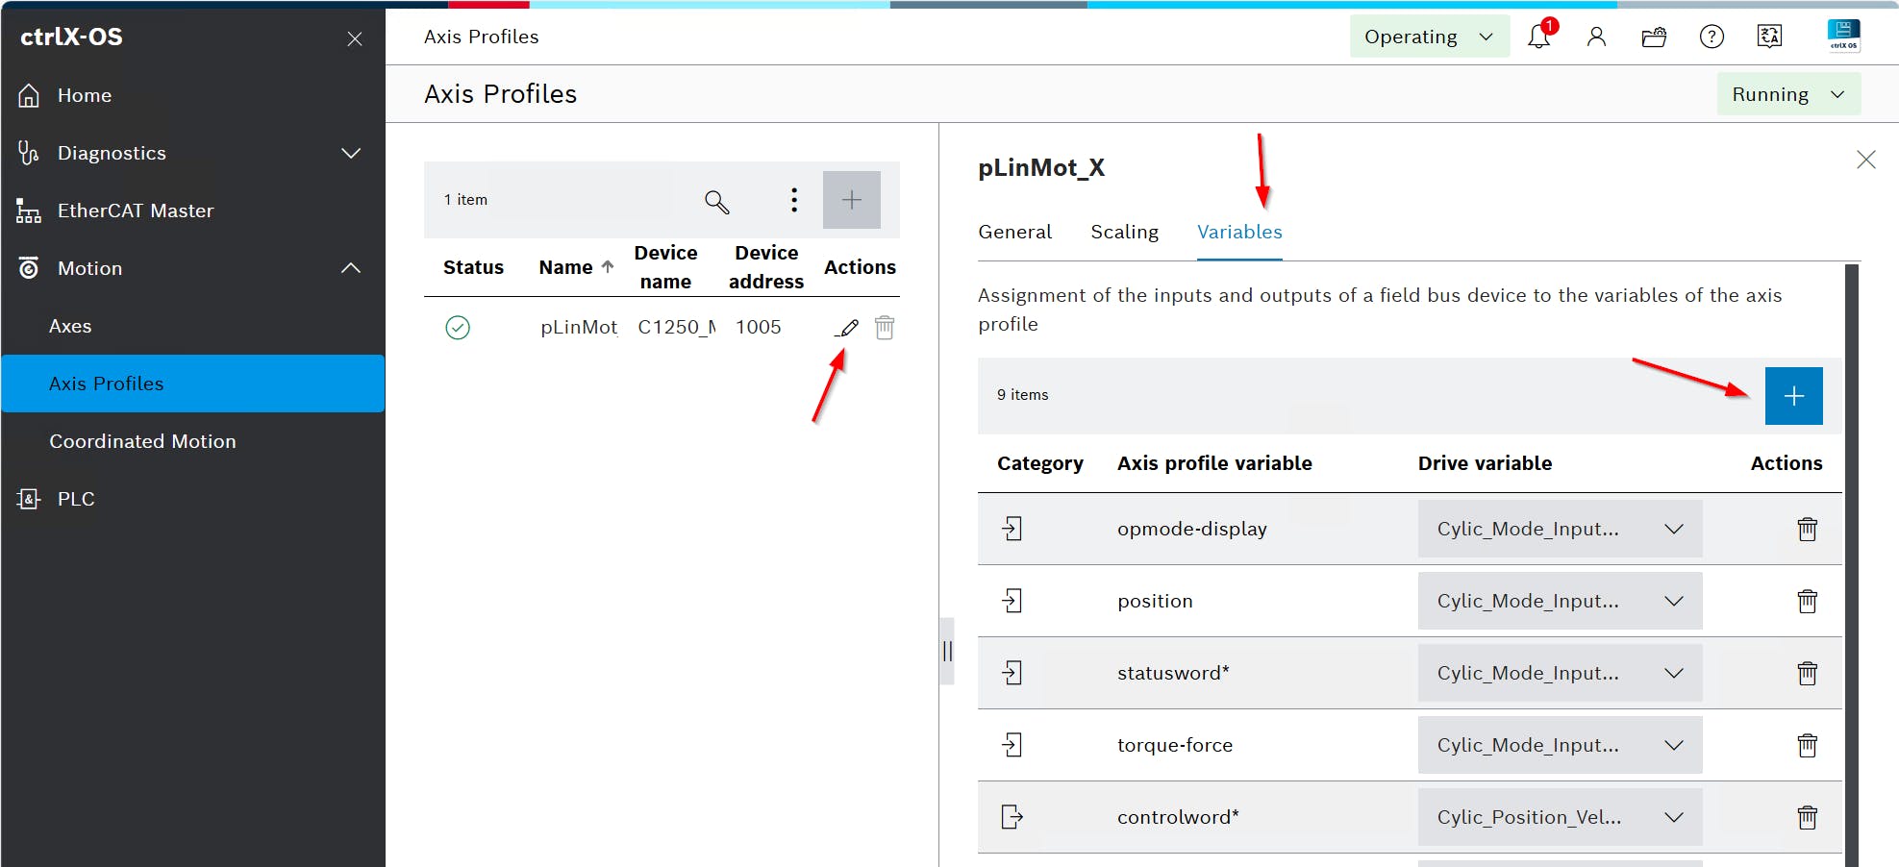Open the three-dot more options menu
The height and width of the screenshot is (867, 1899).
pyautogui.click(x=793, y=200)
